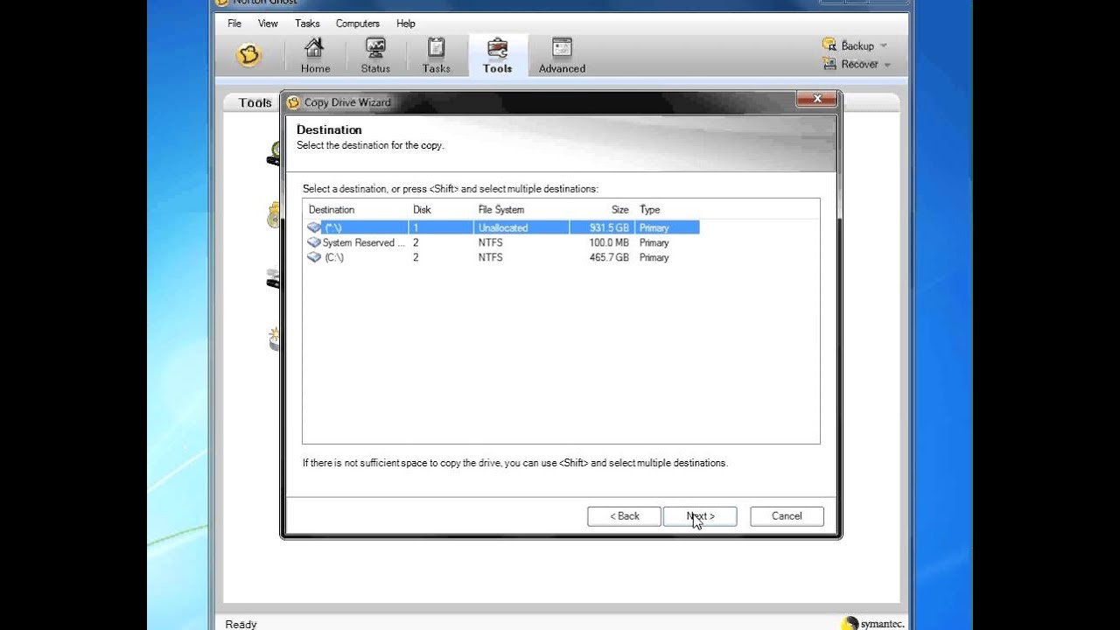1120x630 pixels.
Task: Switch to the Tools view icon
Action: [x=497, y=54]
